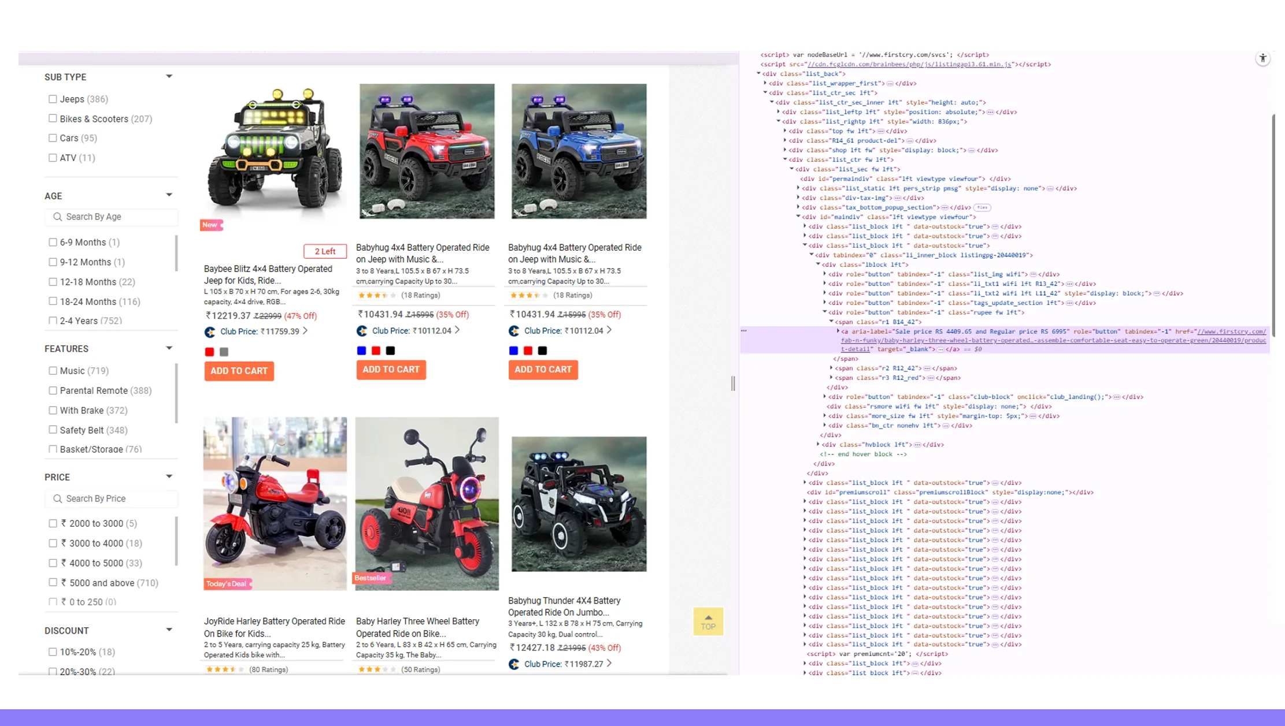Click the Club badge beside Baybee Blitz Club Price
Viewport: 1285px width, 726px height.
[x=210, y=332]
